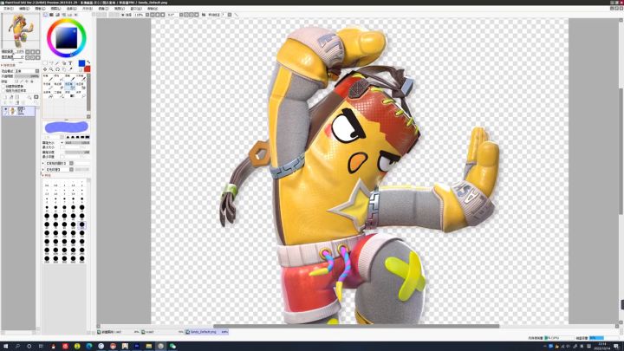Create a new normal layer

coord(5,97)
